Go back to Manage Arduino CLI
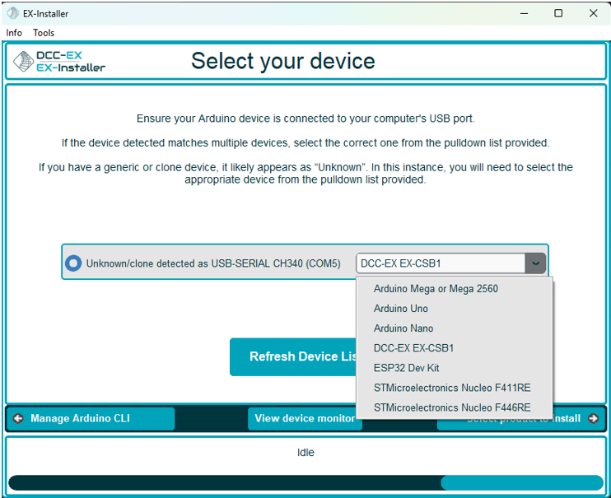The image size is (611, 498). [91, 418]
